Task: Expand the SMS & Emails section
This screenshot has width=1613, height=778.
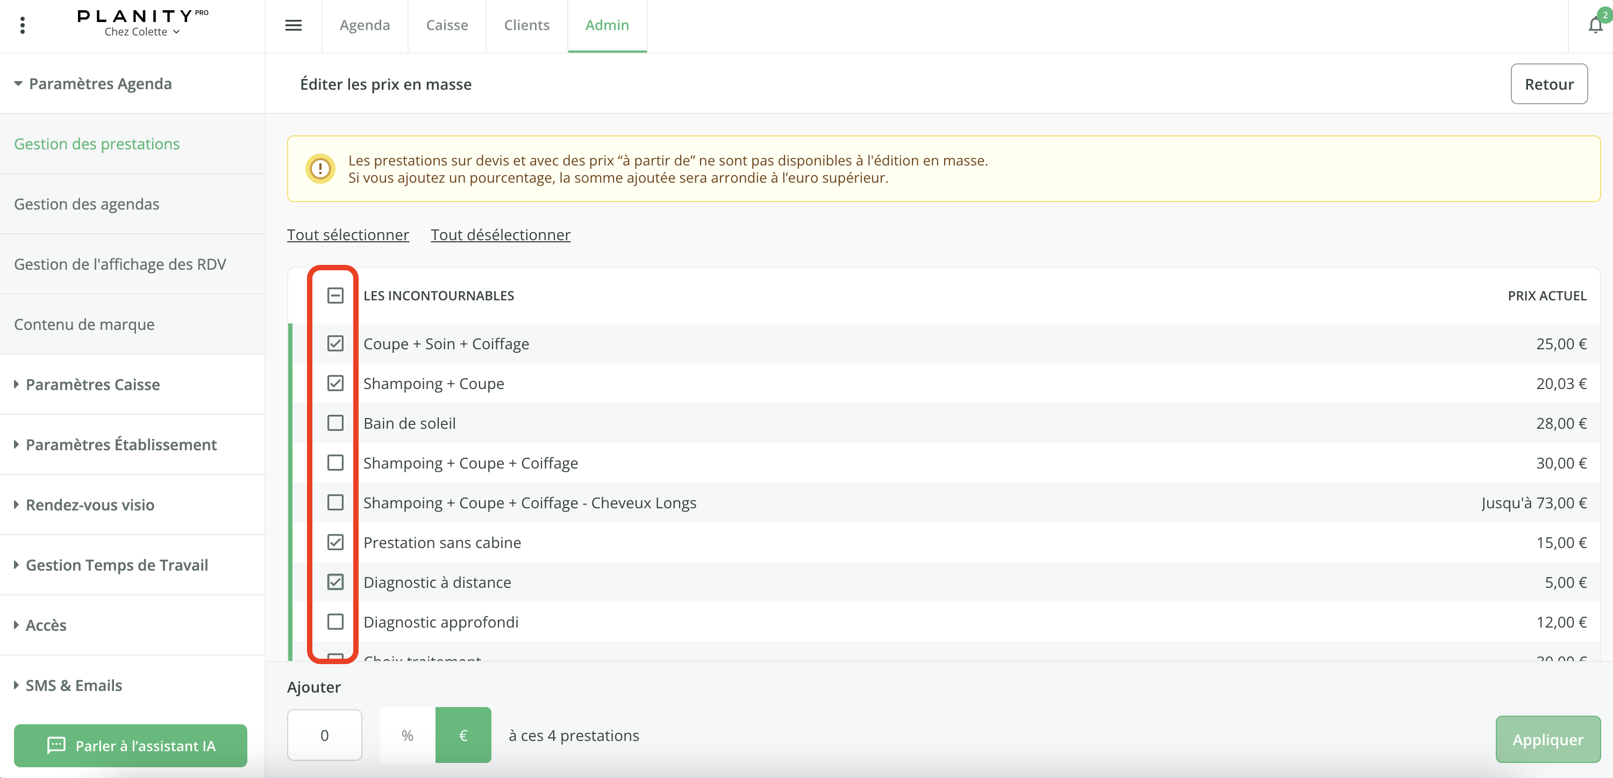Action: pos(73,686)
